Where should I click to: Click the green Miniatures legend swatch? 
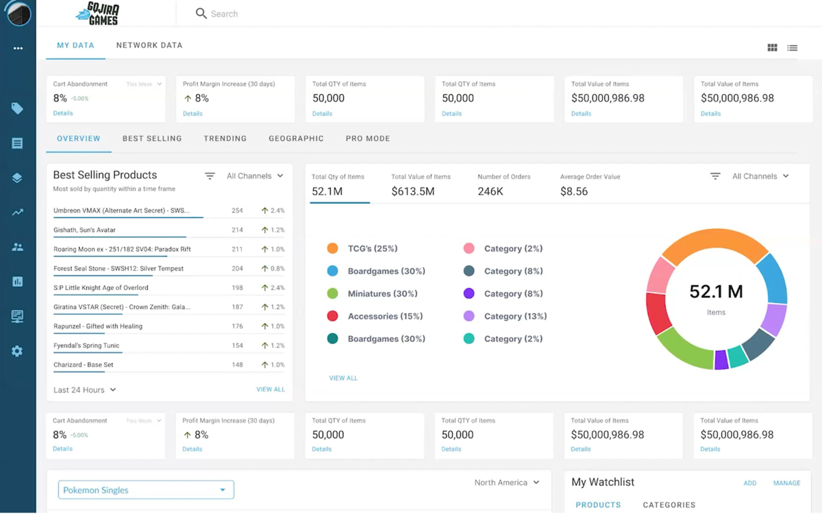point(332,293)
